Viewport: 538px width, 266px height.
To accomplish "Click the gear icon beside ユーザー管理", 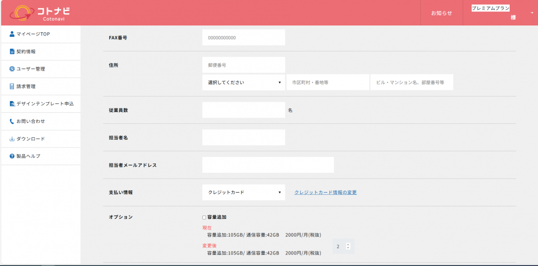I will coord(12,69).
